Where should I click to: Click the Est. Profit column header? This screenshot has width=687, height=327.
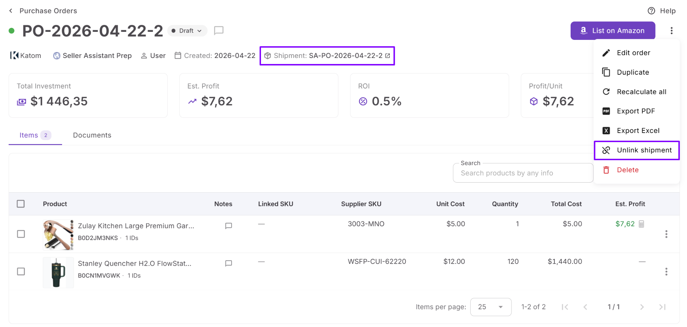[x=630, y=204]
